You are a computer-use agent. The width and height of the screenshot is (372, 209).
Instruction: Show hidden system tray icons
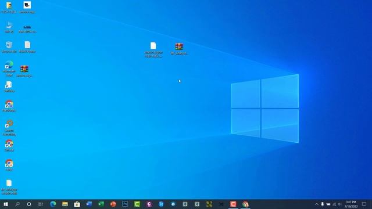[317, 204]
